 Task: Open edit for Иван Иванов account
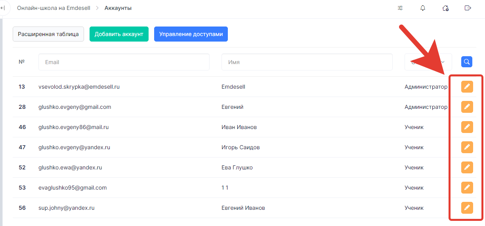pos(467,127)
